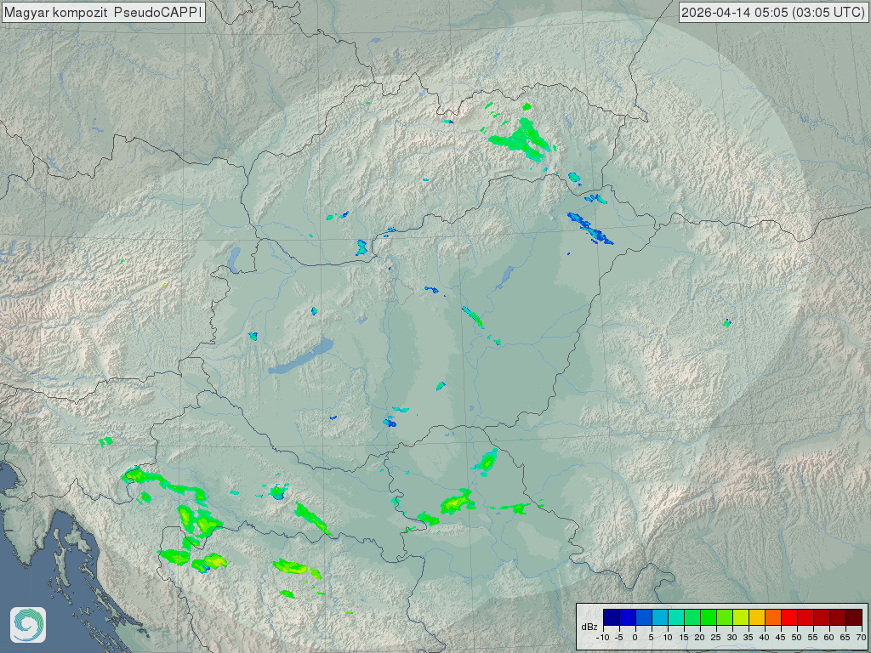Select the light blue 5 to 10 swatch
Viewport: 871px width, 653px height.
(659, 617)
